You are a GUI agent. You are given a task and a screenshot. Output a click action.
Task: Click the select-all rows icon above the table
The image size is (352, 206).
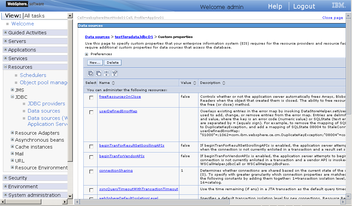point(90,73)
